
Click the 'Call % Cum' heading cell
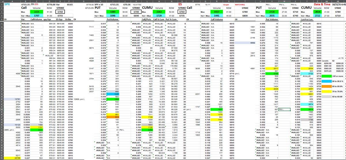(x=159, y=19)
